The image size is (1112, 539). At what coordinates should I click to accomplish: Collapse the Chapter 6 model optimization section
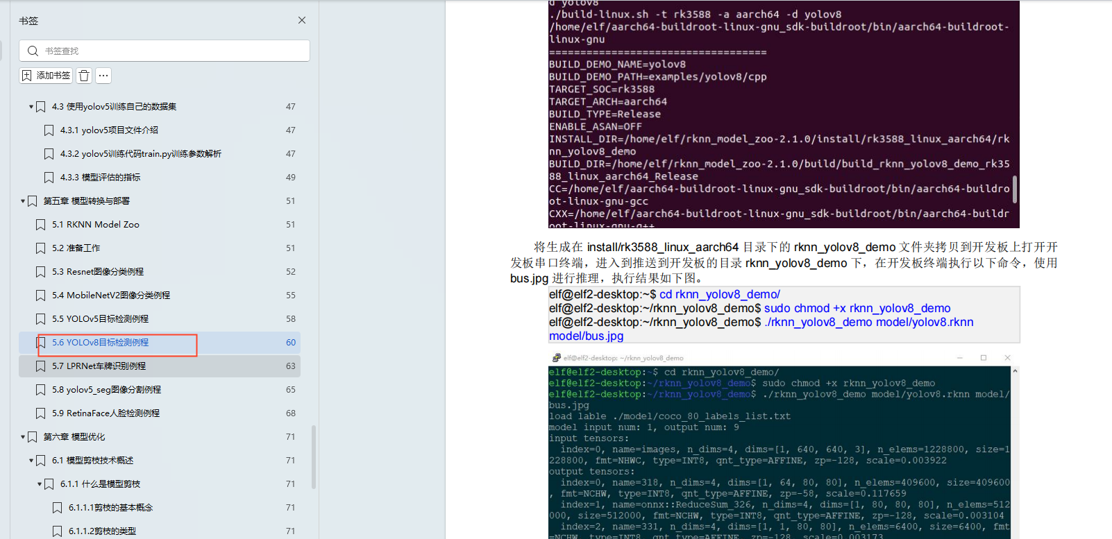(23, 437)
